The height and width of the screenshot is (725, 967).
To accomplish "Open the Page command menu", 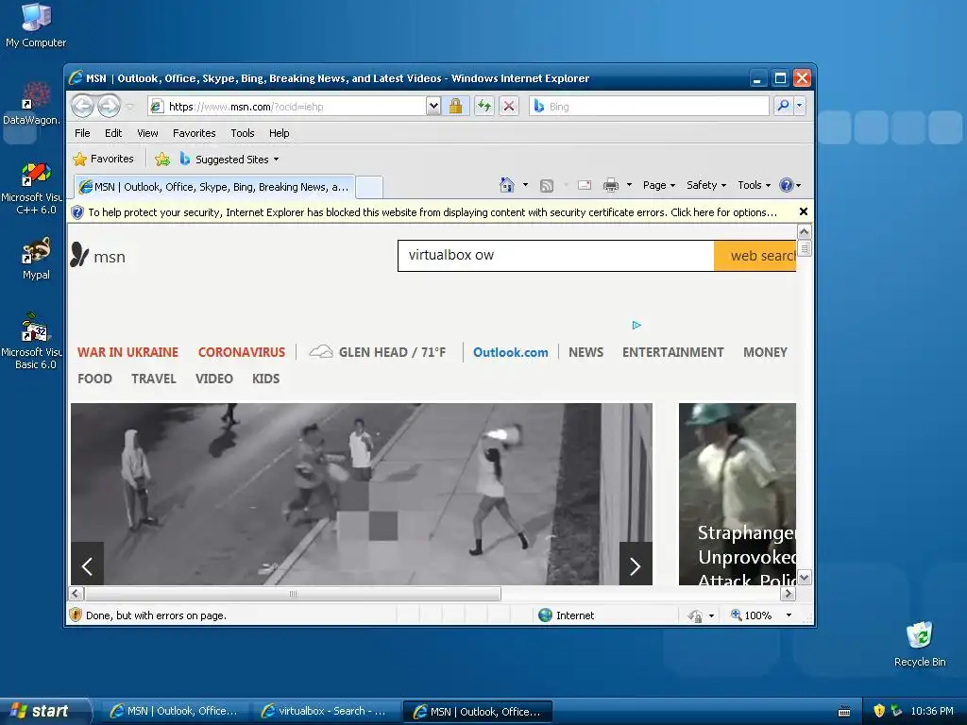I will (658, 185).
